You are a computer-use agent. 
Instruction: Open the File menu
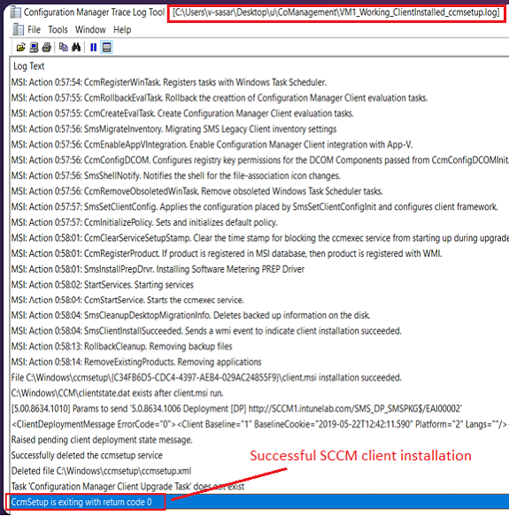(x=34, y=30)
